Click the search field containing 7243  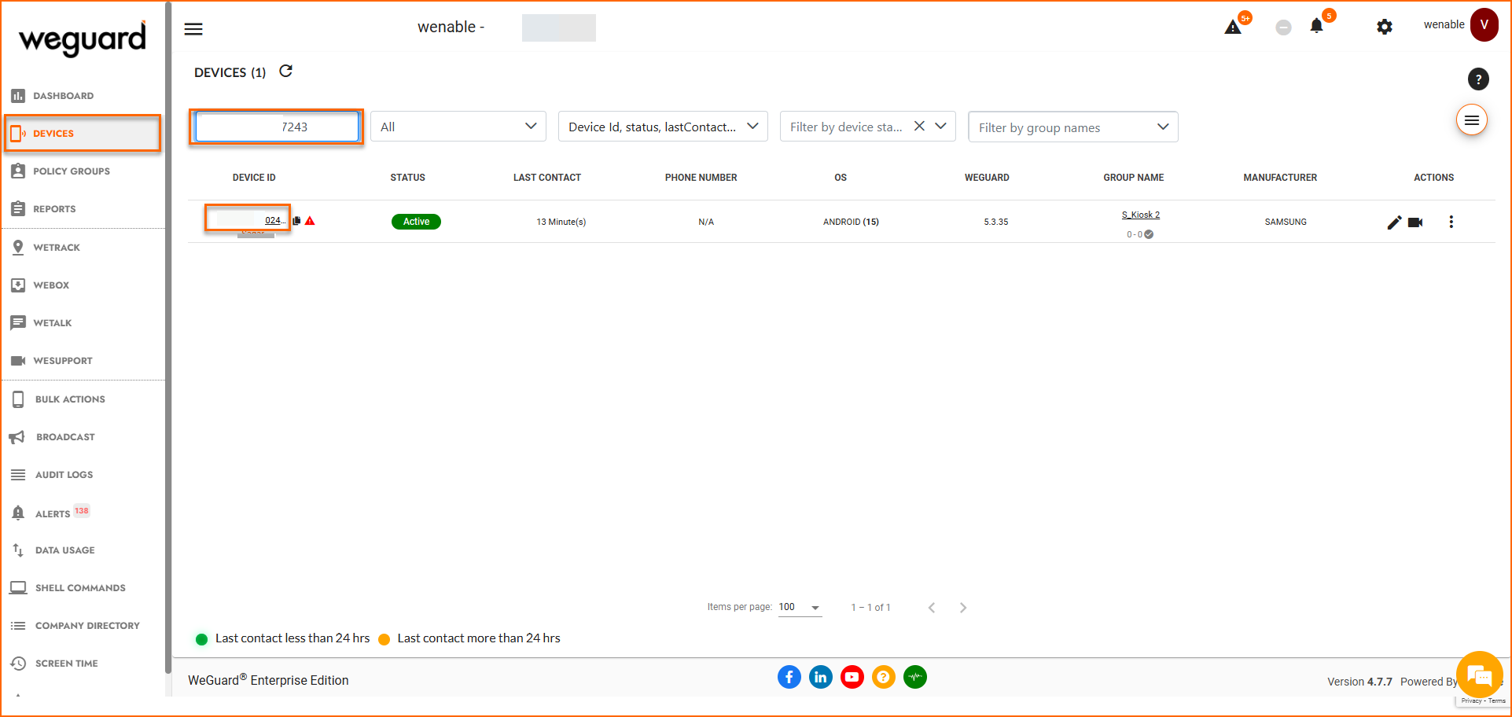(x=277, y=127)
